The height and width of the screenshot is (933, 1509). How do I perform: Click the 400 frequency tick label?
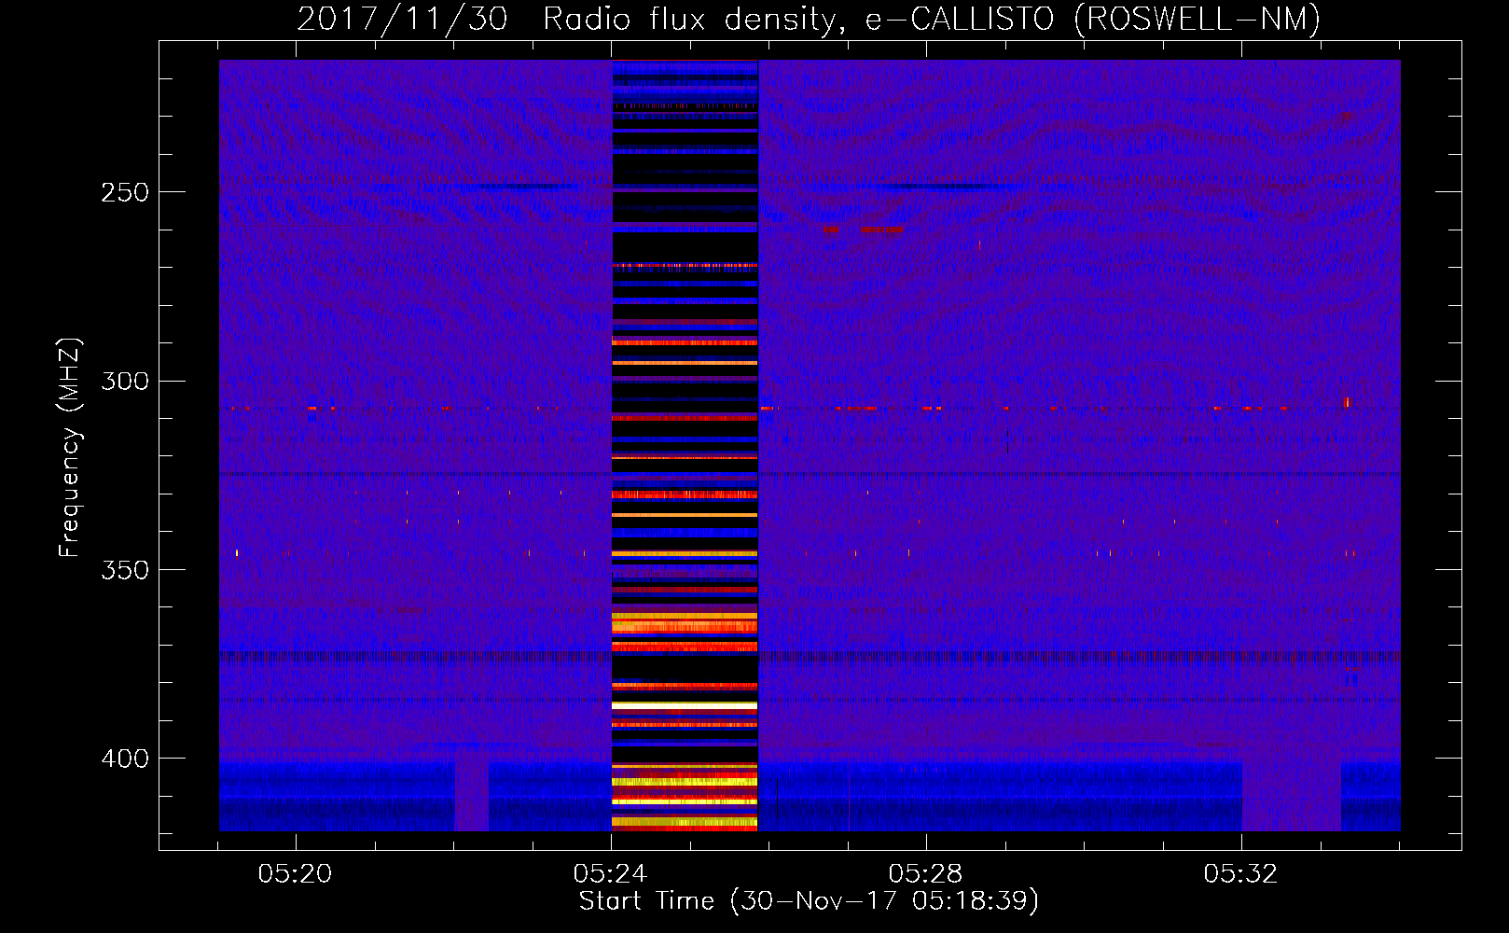click(x=125, y=759)
